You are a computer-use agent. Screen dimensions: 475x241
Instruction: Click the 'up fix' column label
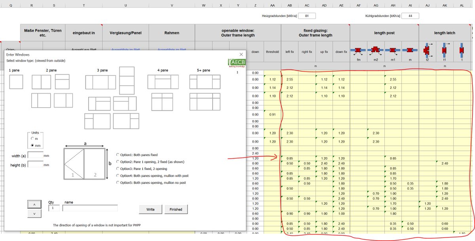coord(324,52)
